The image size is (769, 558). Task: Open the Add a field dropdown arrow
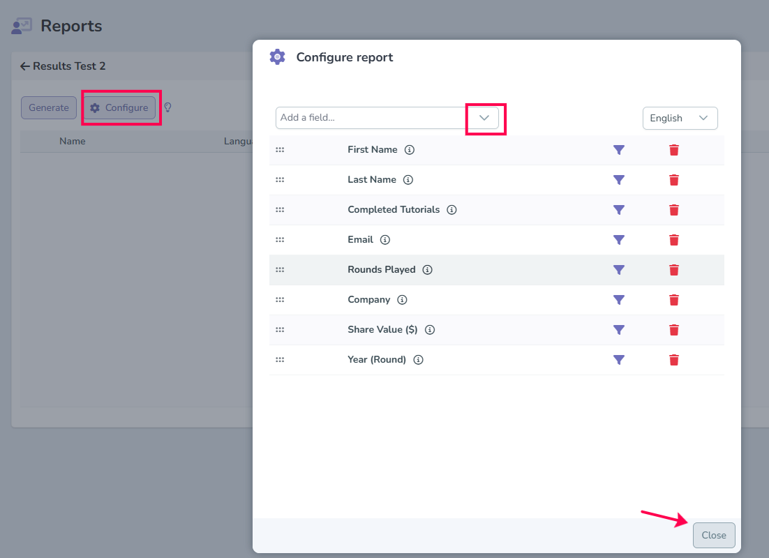[x=484, y=118]
